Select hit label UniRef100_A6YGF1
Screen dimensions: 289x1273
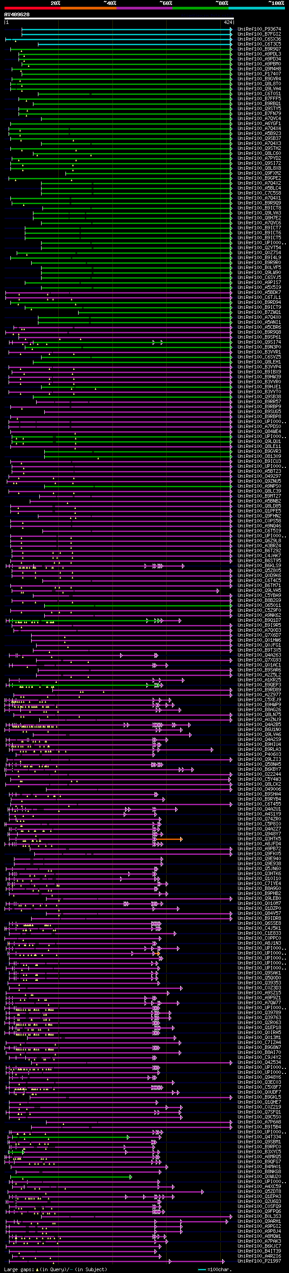pyautogui.click(x=259, y=124)
